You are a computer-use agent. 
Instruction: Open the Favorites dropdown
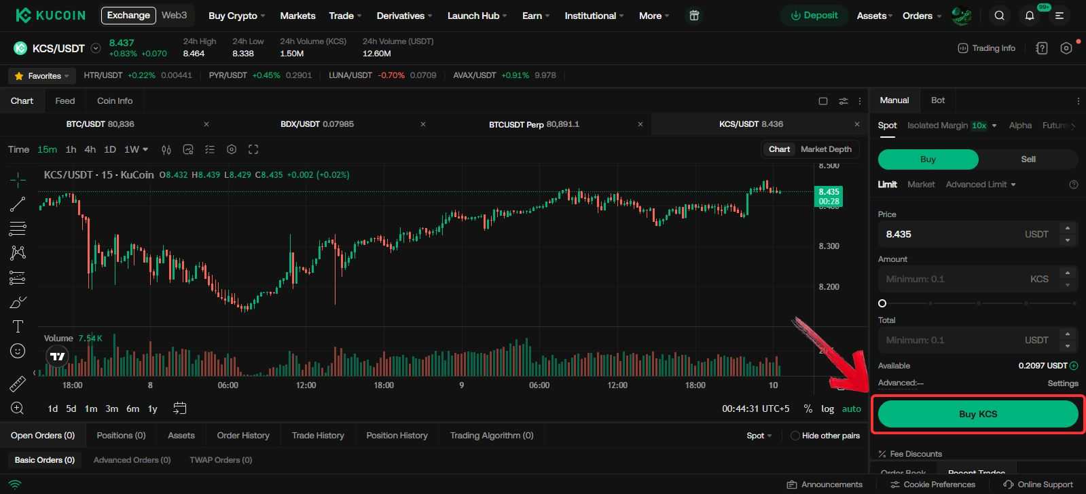(42, 76)
